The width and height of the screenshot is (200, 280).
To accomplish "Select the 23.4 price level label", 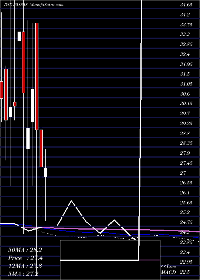I will pos(185,252).
